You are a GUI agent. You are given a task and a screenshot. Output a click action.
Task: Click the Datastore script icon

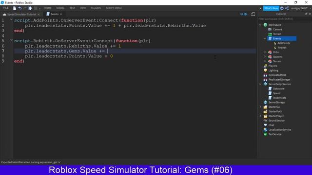pyautogui.click(x=270, y=88)
